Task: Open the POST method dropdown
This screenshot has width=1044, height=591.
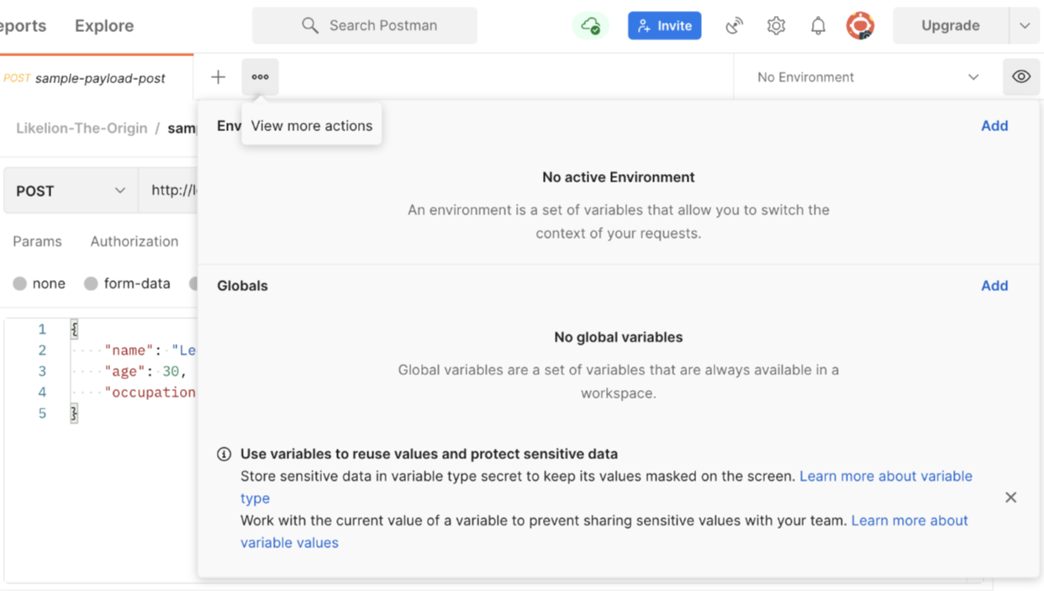Action: coord(70,191)
